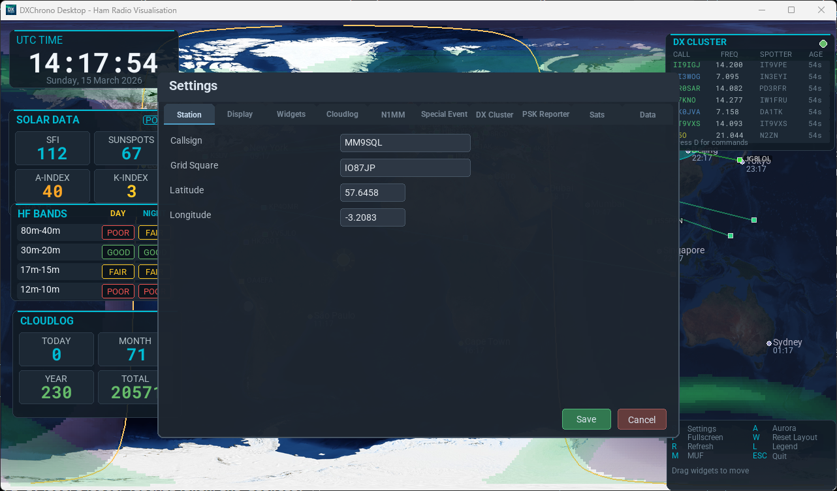This screenshot has height=491, width=837.
Task: Click the AGE column header
Action: coord(815,54)
